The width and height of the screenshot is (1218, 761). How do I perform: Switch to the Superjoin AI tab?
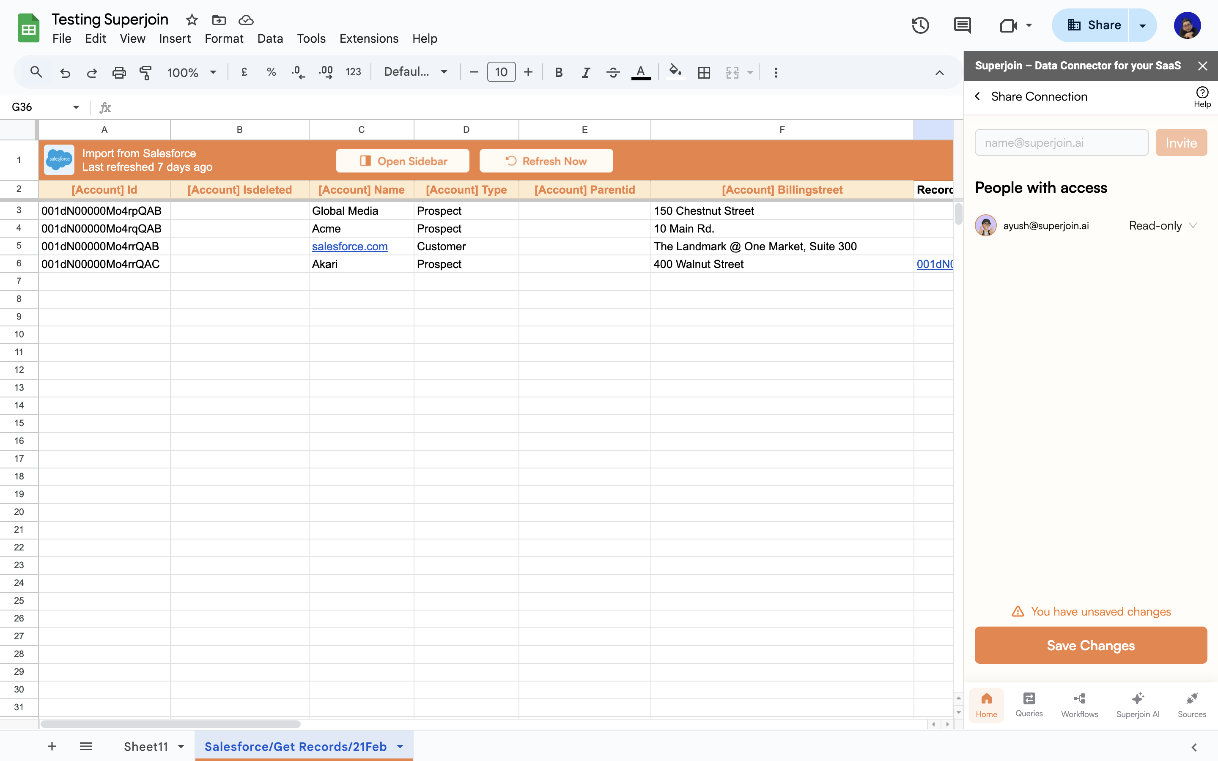pyautogui.click(x=1138, y=705)
